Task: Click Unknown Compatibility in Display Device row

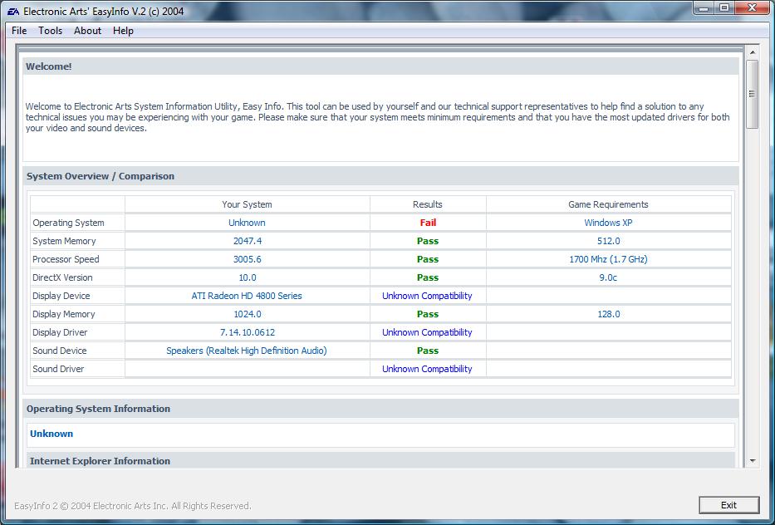Action: (427, 296)
